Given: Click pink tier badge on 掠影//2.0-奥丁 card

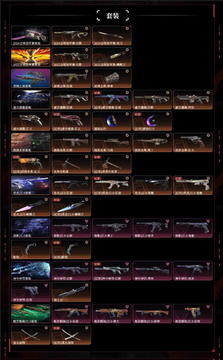Looking at the screenshot, I should click(x=127, y=221).
